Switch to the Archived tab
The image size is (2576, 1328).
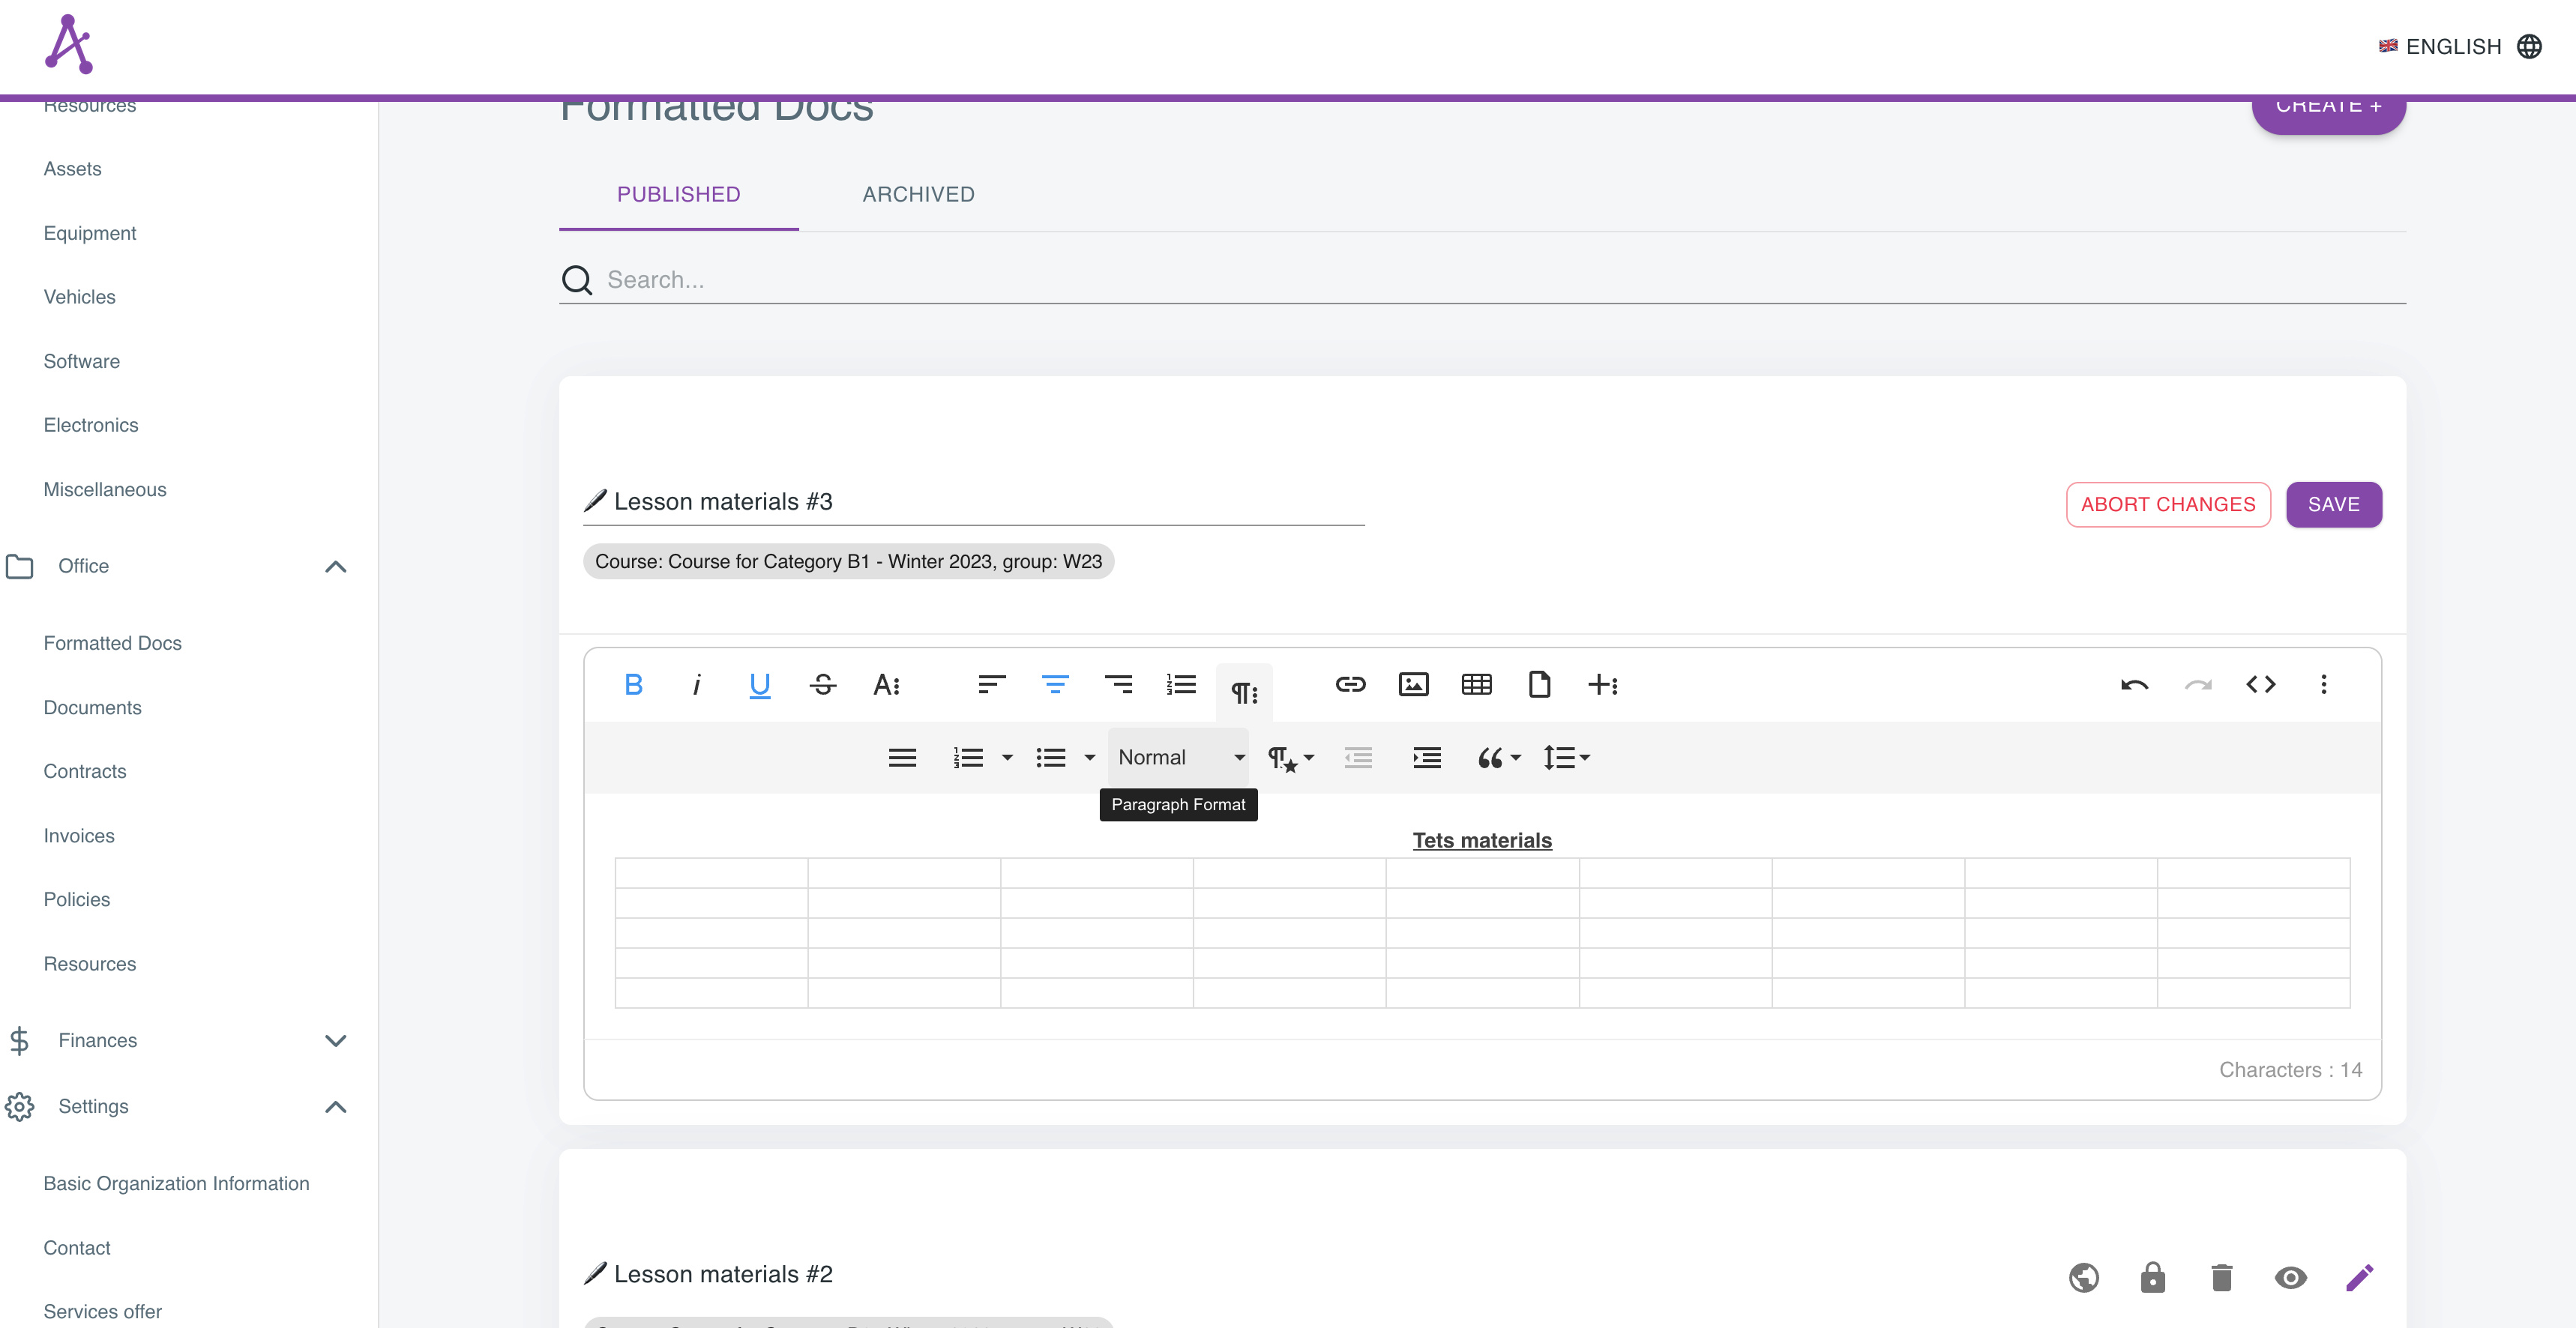918,194
